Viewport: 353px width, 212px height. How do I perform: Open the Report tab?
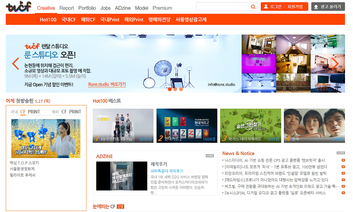coord(67,8)
